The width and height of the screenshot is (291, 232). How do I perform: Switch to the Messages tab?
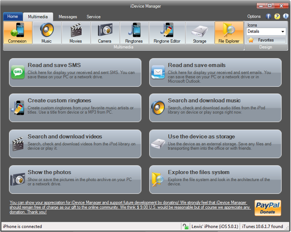pos(68,17)
